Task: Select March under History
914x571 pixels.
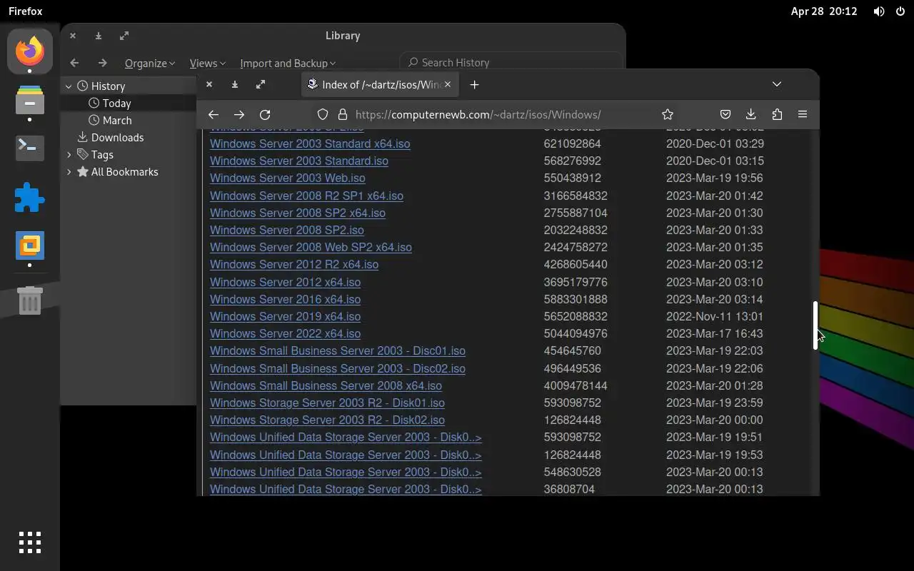Action: pyautogui.click(x=117, y=120)
